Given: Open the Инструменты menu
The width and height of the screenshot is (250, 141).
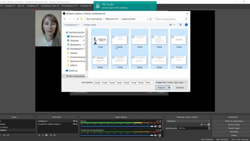Looking at the screenshot, I should pyautogui.click(x=70, y=5).
